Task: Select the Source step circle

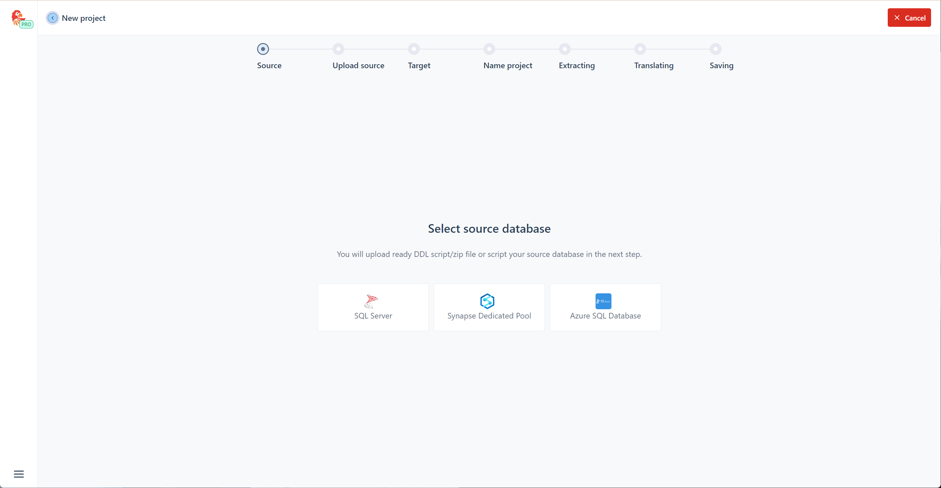Action: coord(263,49)
